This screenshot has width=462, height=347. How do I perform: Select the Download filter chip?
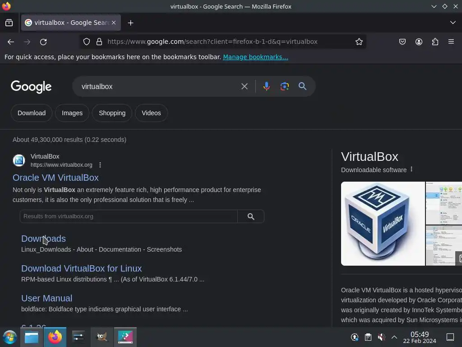point(32,113)
